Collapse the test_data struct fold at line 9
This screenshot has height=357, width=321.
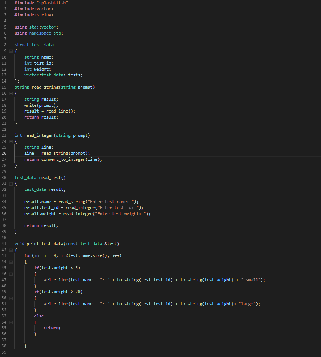[x=11, y=51]
